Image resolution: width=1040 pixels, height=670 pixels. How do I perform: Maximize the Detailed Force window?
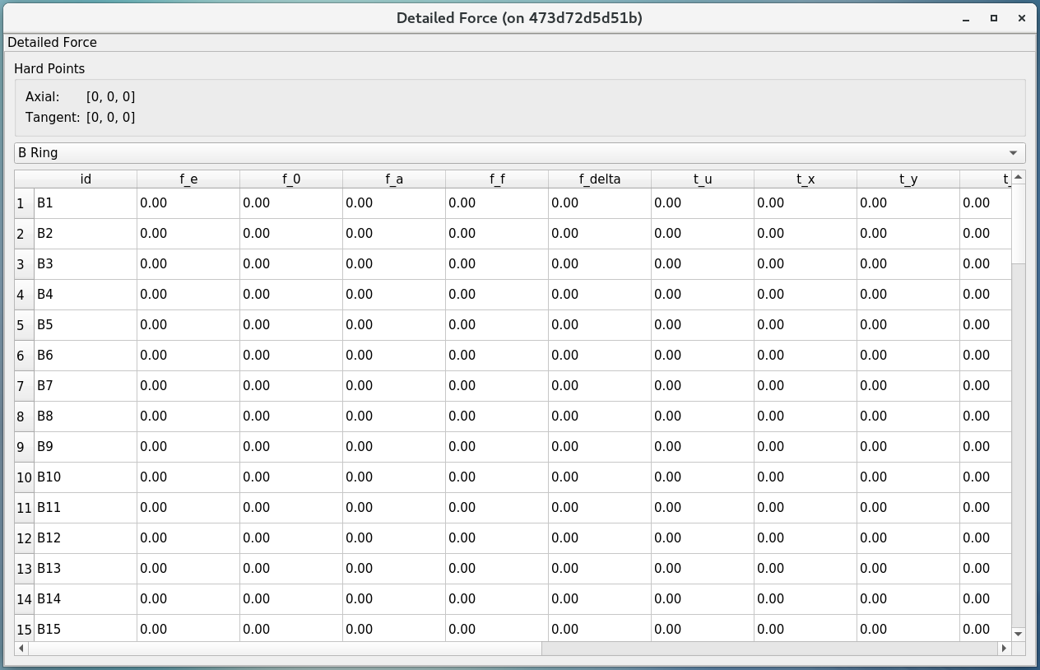pos(994,18)
